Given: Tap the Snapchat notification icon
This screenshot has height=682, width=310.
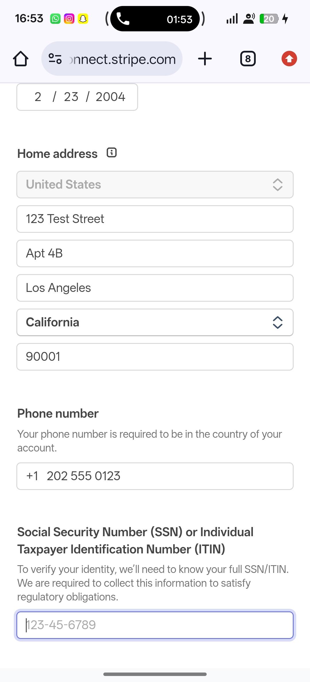Looking at the screenshot, I should tap(83, 19).
